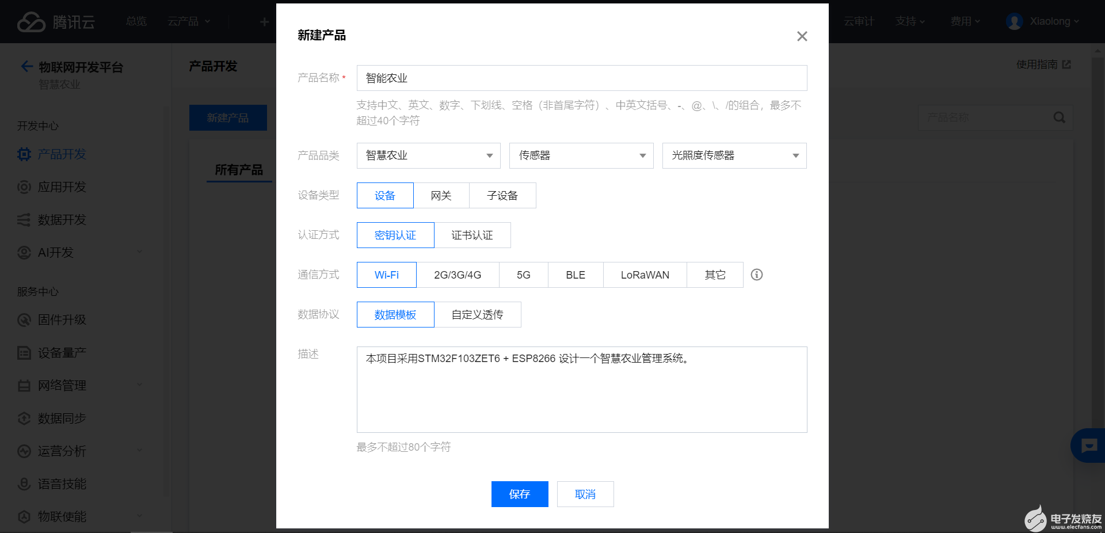
Task: Open 设备量产 in the sidebar
Action: click(62, 353)
